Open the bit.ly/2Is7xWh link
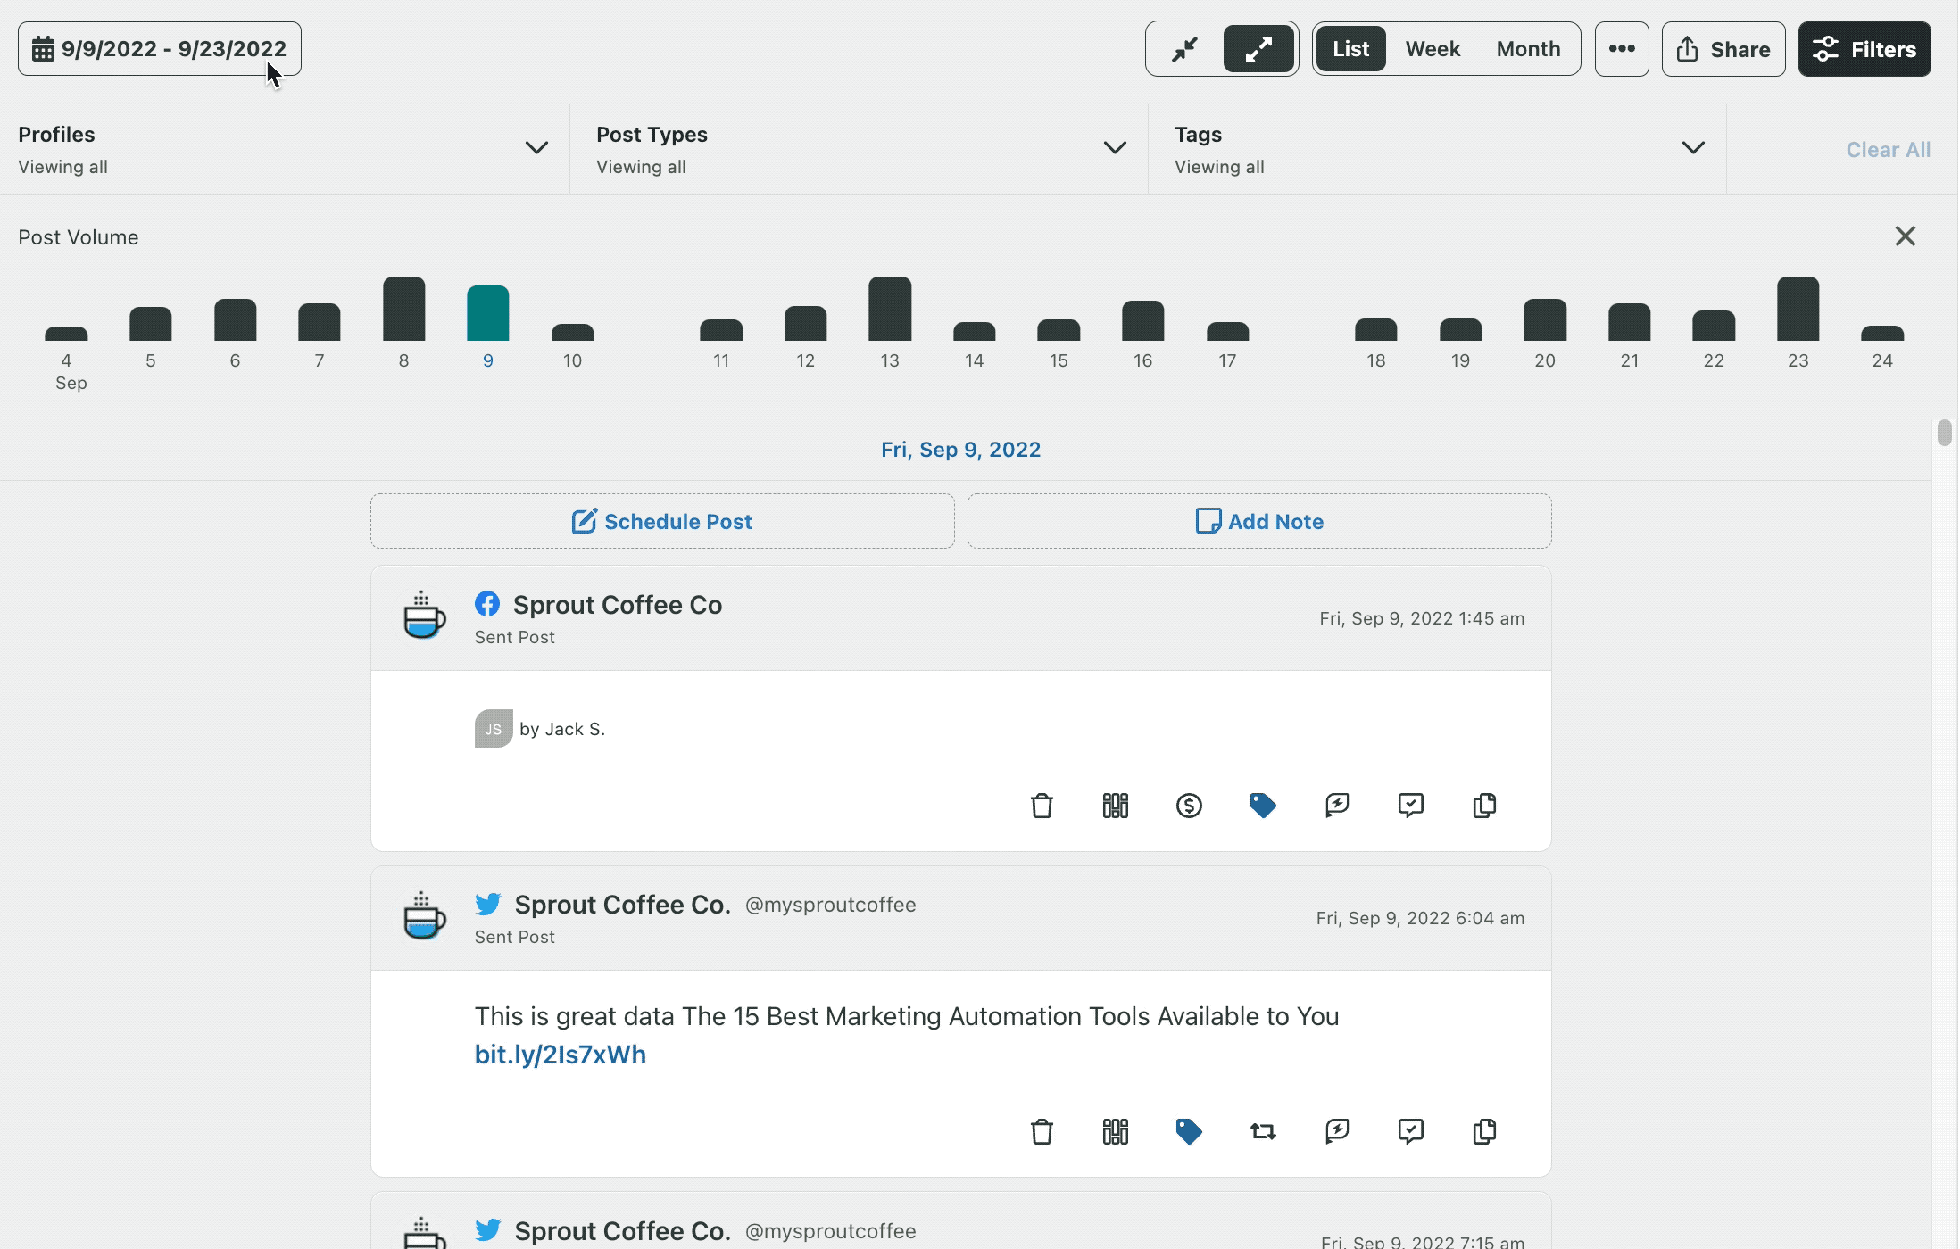This screenshot has width=1960, height=1249. [561, 1055]
